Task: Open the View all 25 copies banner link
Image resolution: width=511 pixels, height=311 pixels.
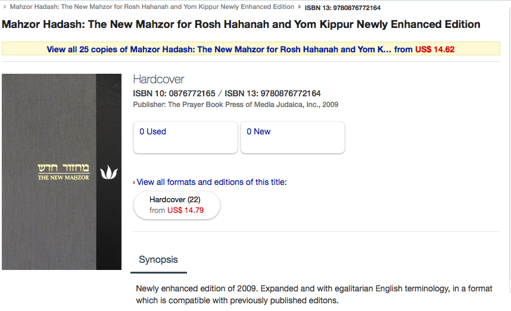Action: coord(219,49)
